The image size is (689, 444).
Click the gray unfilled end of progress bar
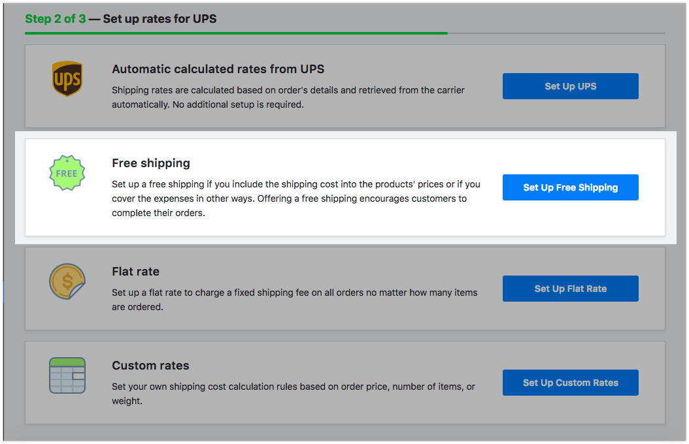click(556, 33)
